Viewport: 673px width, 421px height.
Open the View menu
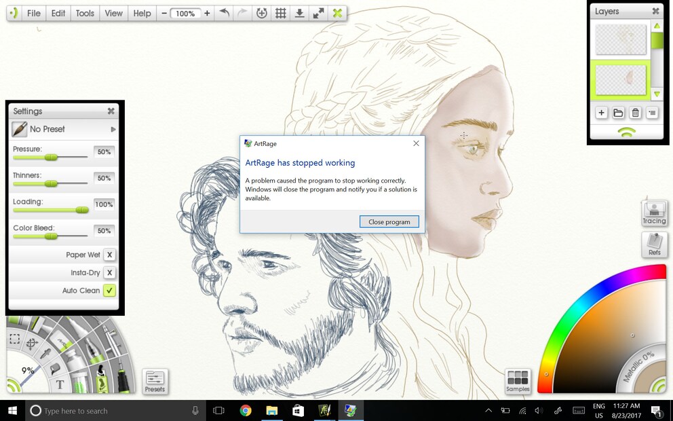point(113,14)
